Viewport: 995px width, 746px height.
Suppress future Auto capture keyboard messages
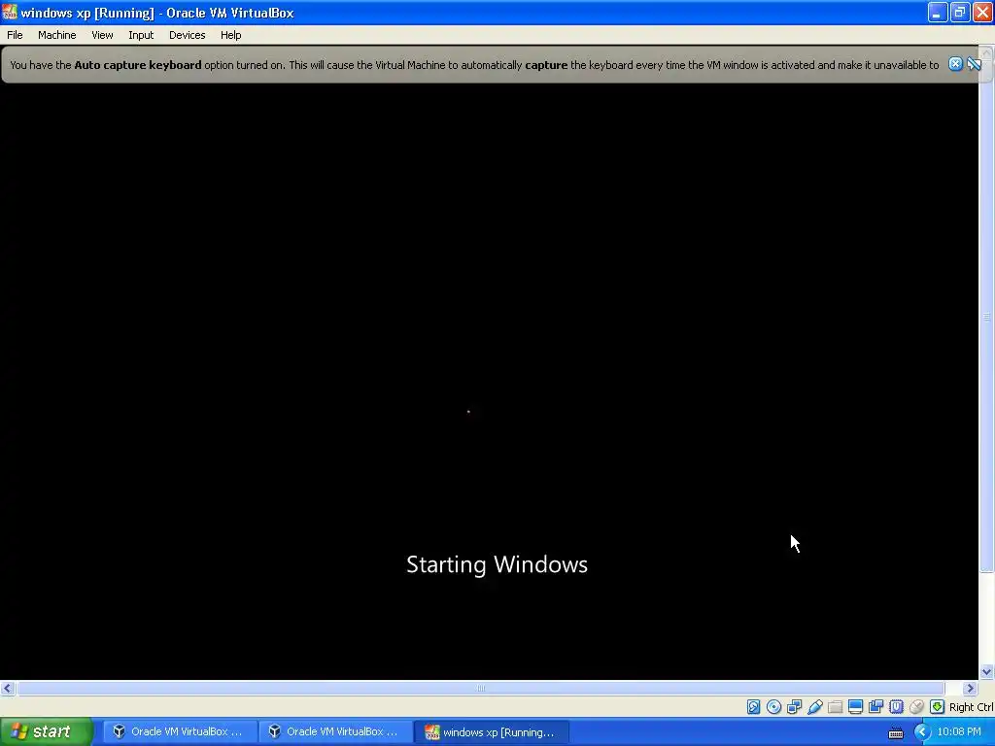point(974,64)
